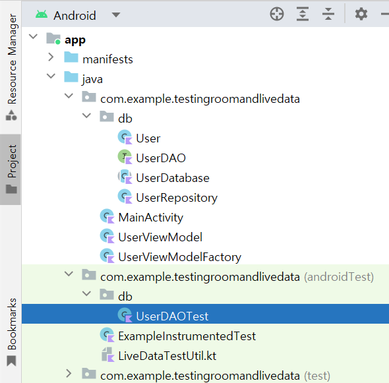Select UserViewModelFactory in the tree
Viewport: 389px width, 383px height.
point(179,257)
